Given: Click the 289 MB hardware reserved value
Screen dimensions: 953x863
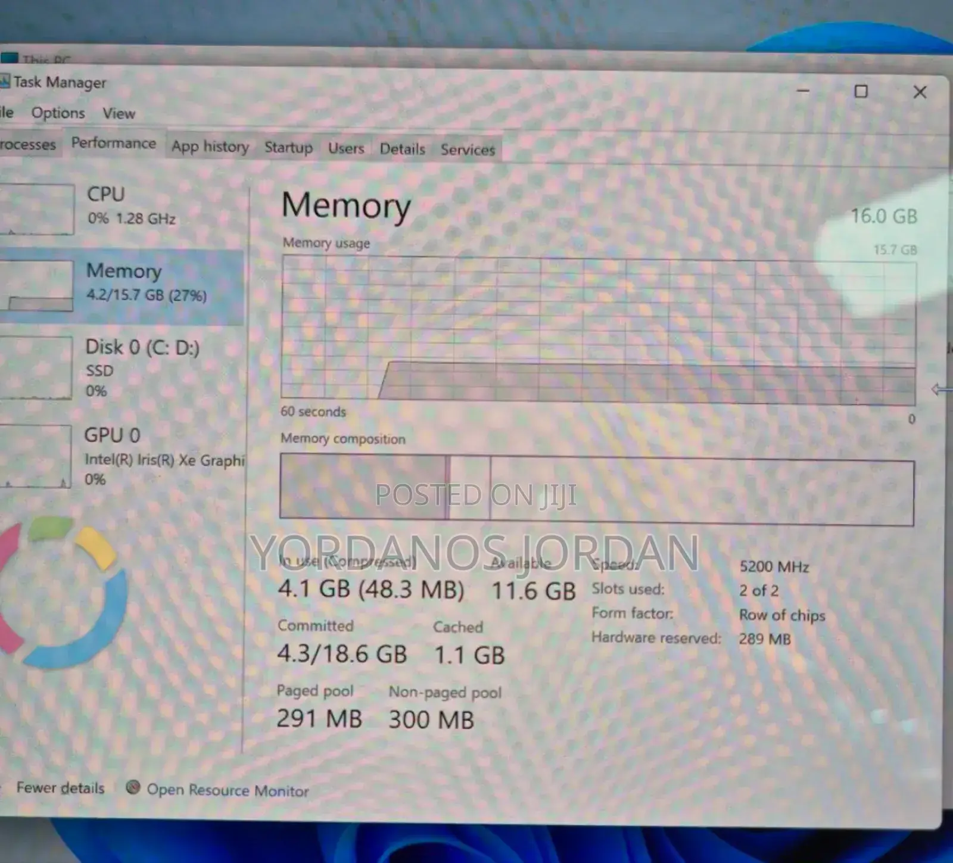Looking at the screenshot, I should pos(765,638).
